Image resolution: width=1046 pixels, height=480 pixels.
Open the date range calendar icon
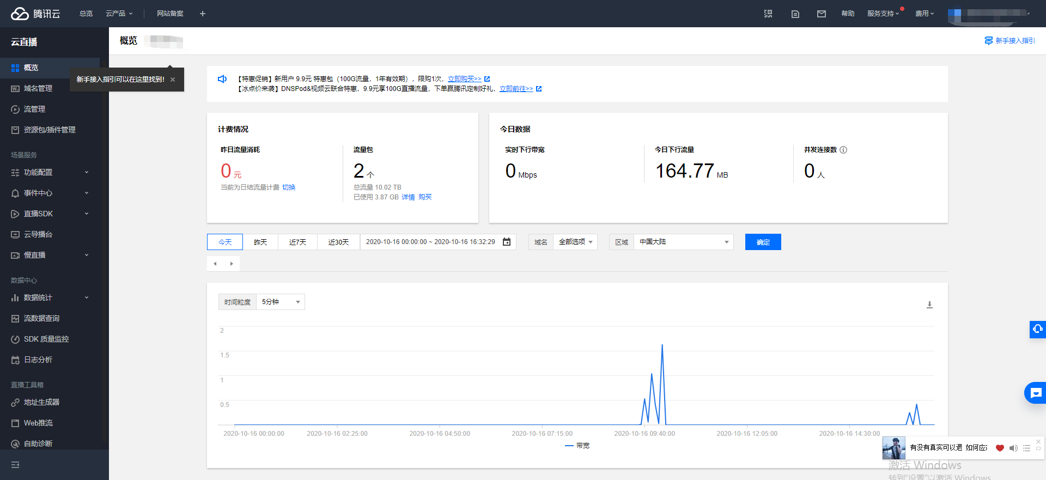(507, 242)
